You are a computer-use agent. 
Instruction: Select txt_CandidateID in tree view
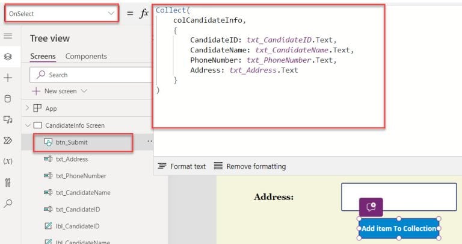tap(78, 210)
